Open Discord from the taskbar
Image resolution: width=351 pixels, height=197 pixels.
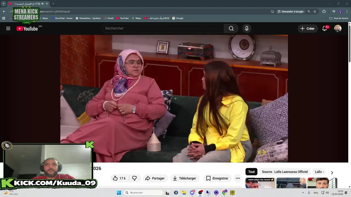point(192,193)
